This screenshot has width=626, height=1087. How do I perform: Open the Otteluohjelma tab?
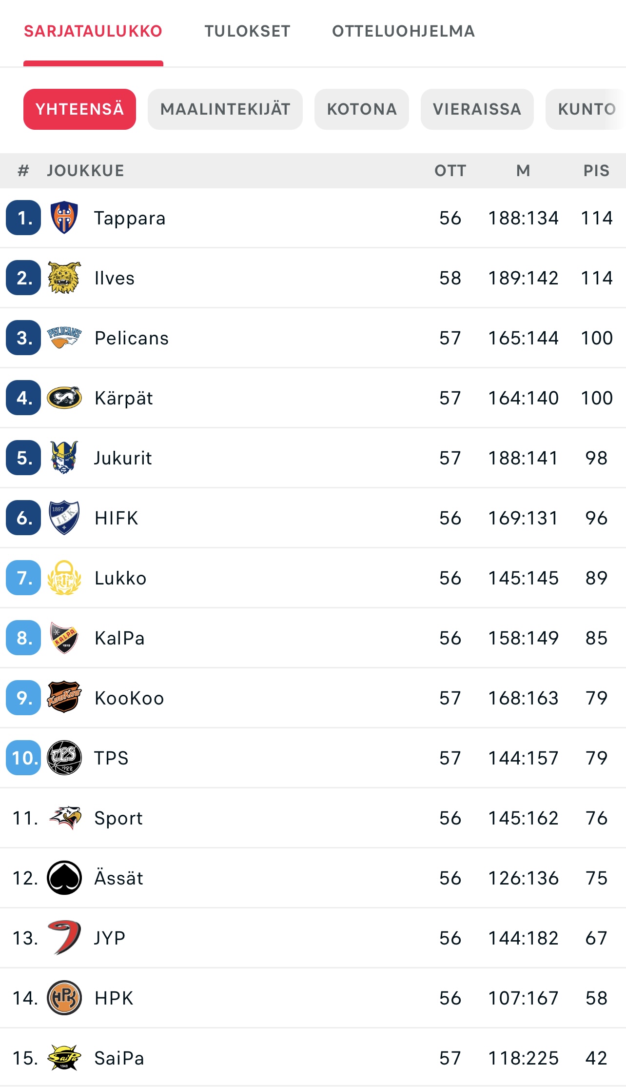point(403,31)
